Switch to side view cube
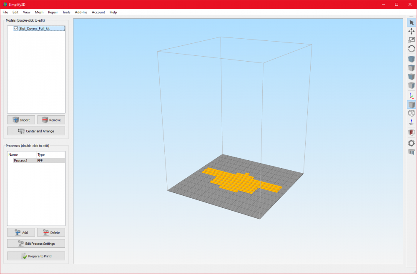 (412, 85)
